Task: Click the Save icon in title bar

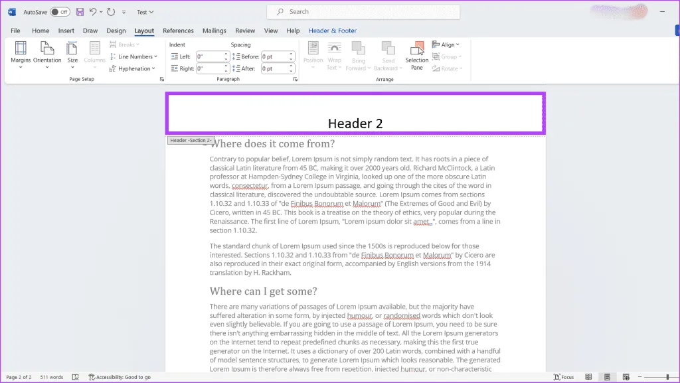Action: (x=80, y=12)
